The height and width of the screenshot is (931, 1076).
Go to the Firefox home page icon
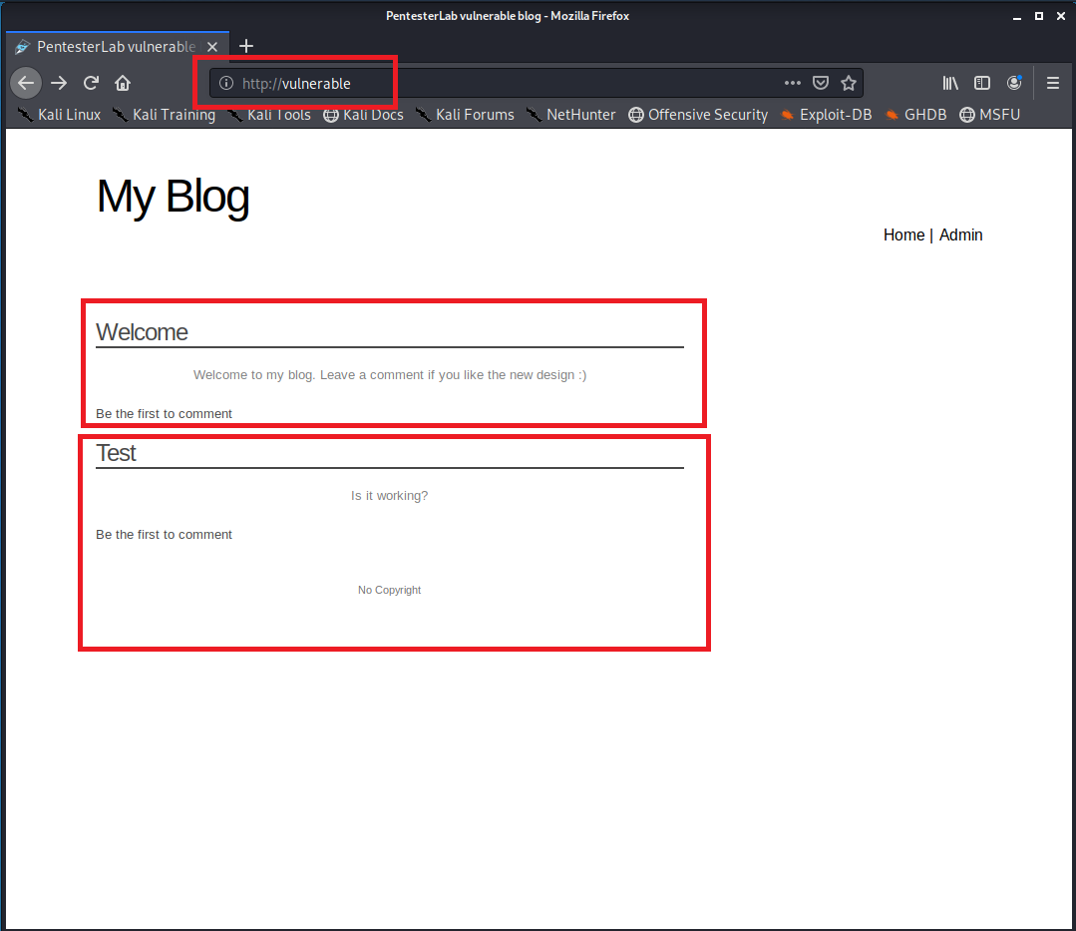[123, 83]
